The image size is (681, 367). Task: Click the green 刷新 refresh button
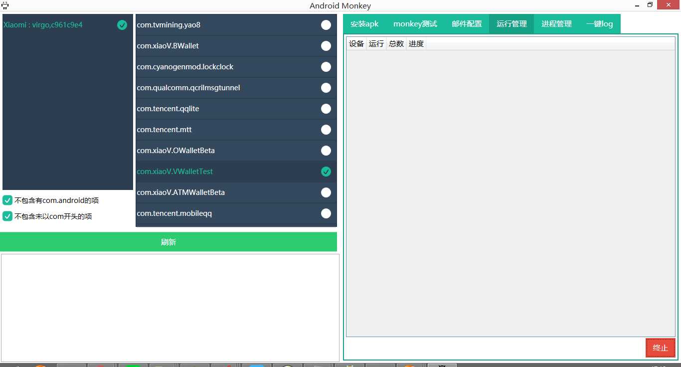(x=169, y=242)
